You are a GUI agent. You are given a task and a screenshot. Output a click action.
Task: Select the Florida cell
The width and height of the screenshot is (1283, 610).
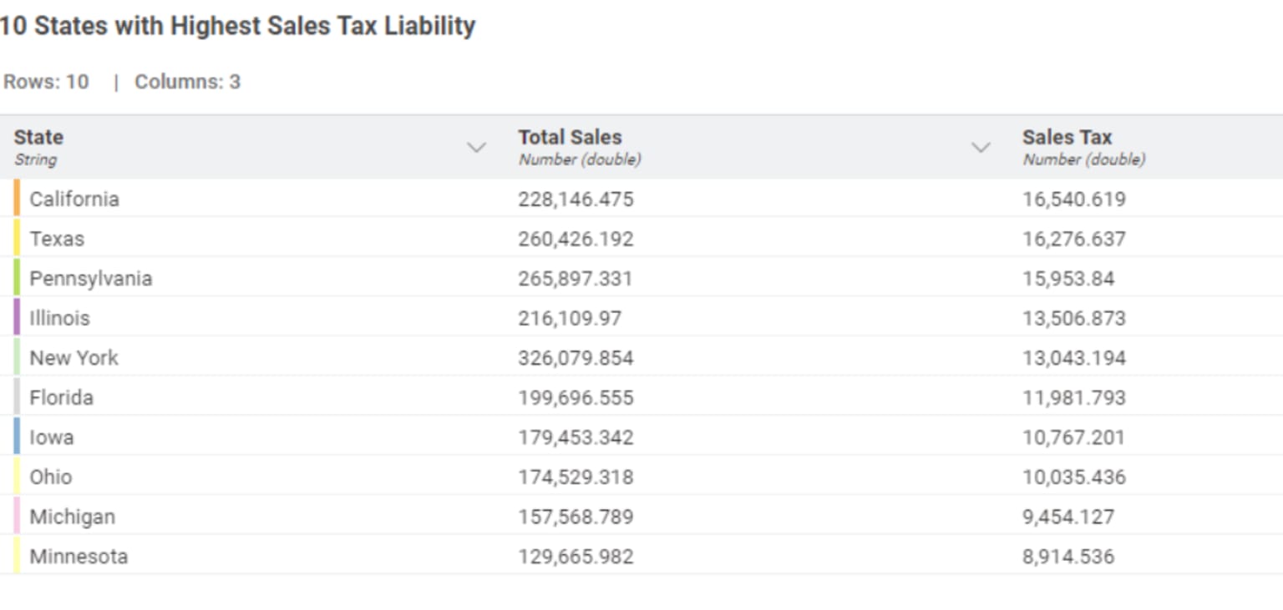61,397
